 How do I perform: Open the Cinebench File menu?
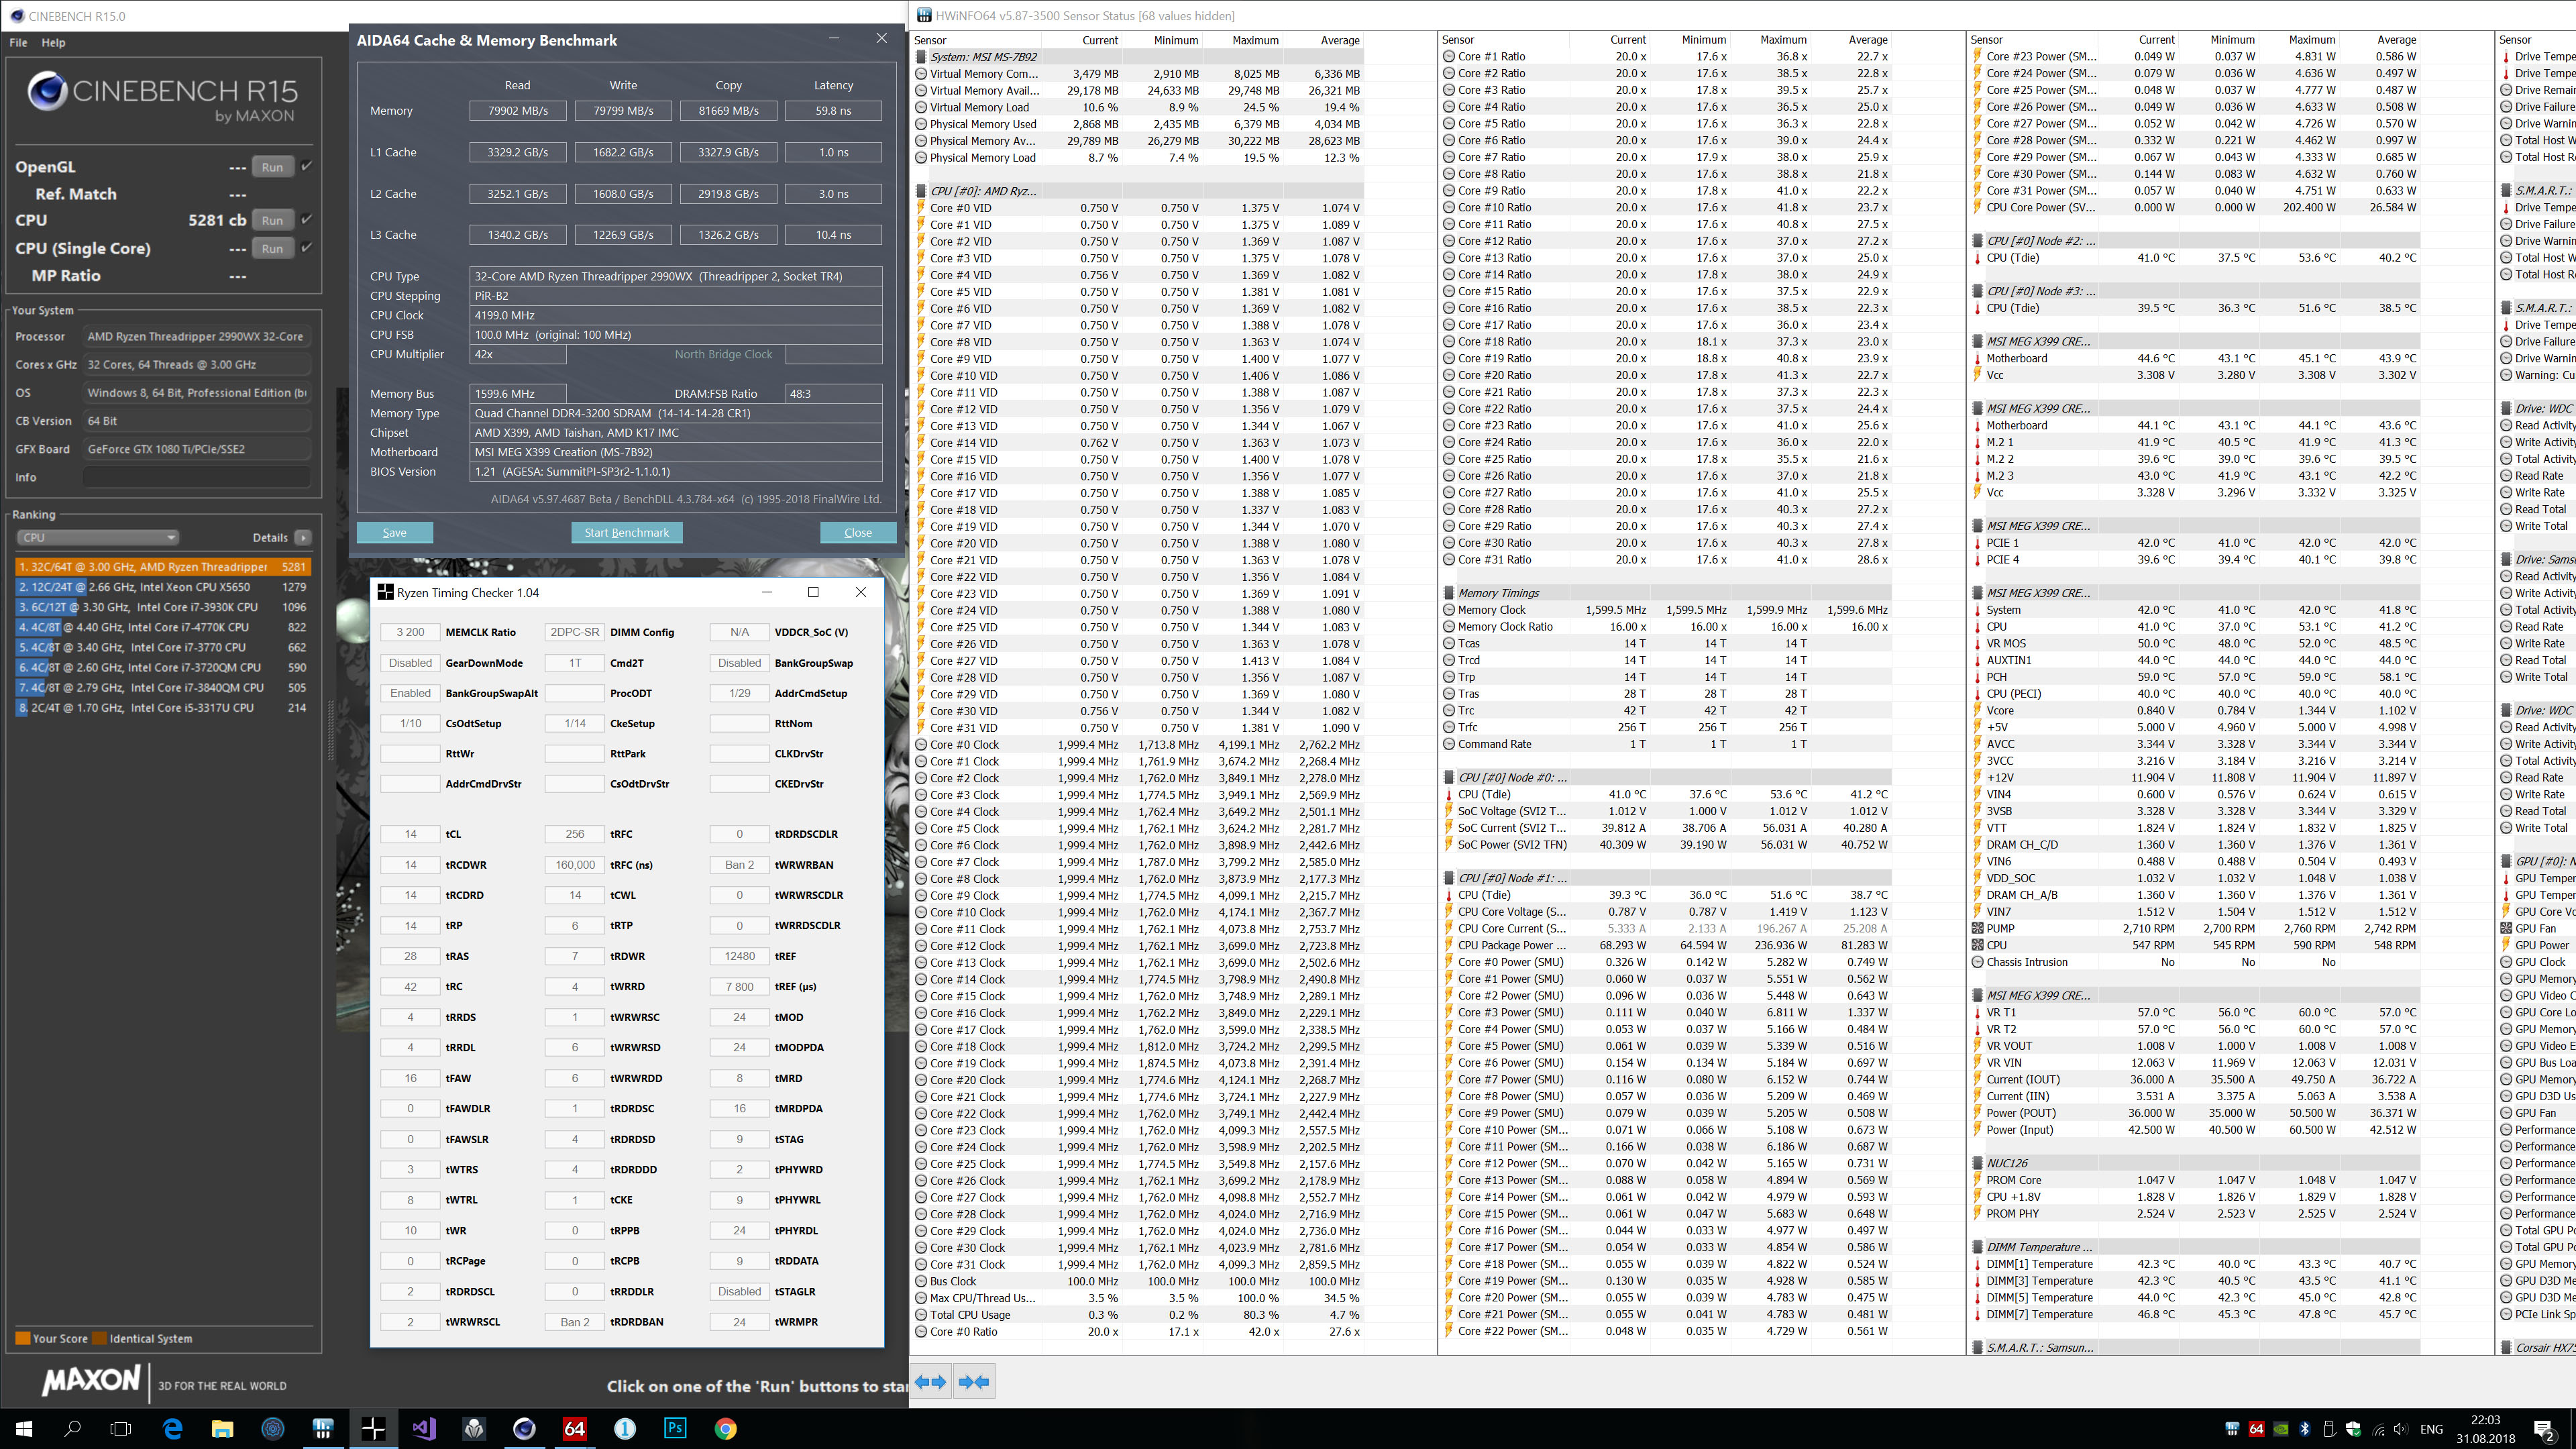click(18, 43)
